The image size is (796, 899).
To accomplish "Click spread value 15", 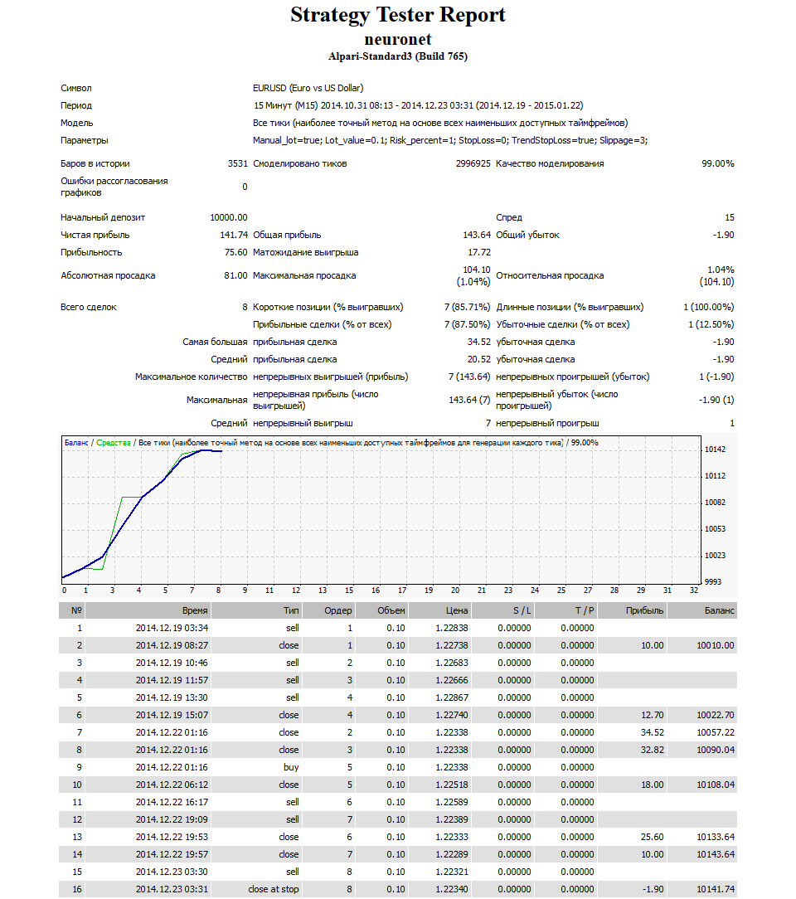I will [x=730, y=217].
